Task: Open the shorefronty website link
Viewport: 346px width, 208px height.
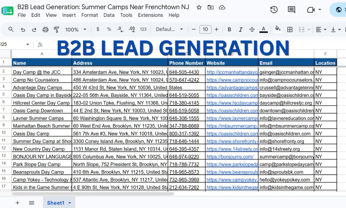Action: (x=232, y=141)
